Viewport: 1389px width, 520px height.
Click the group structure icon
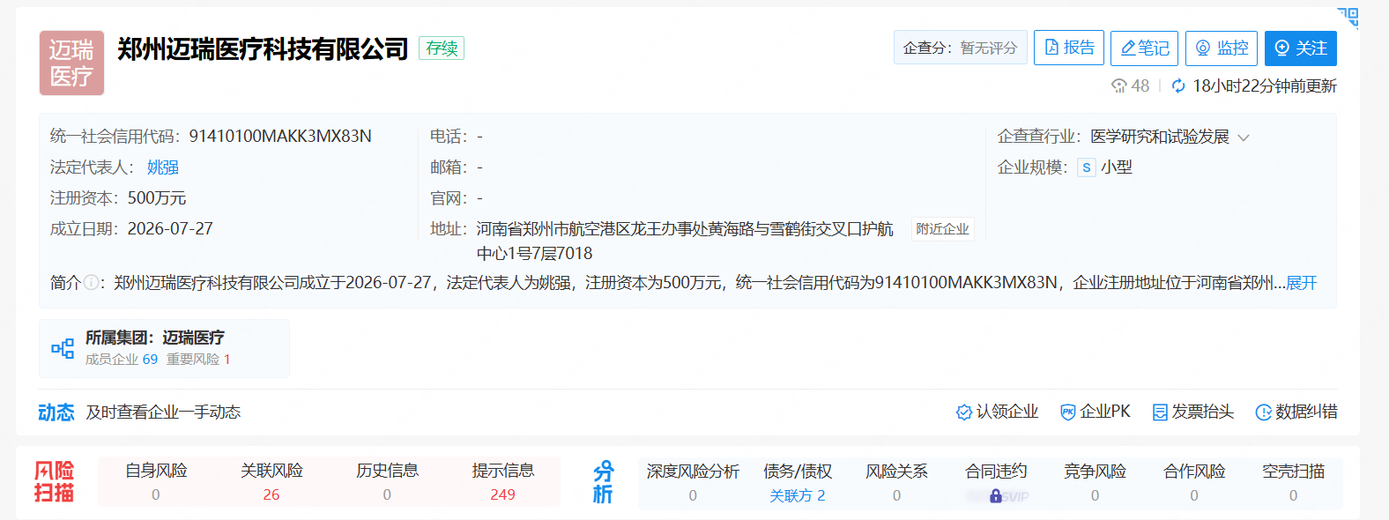tap(63, 349)
